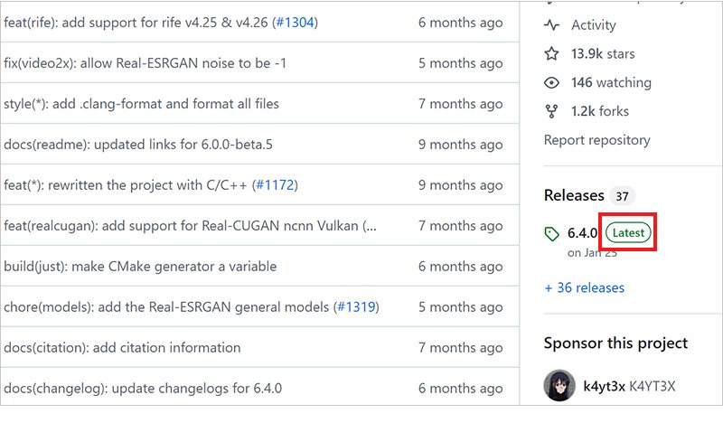Click the k4yt3x sponsor username

tap(604, 386)
